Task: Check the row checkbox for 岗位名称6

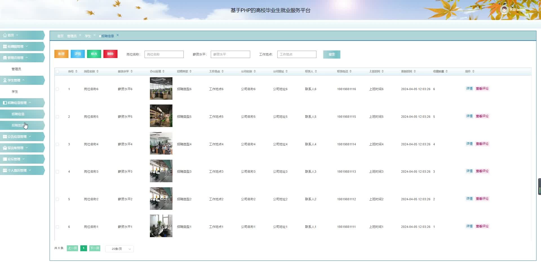Action: 57,89
